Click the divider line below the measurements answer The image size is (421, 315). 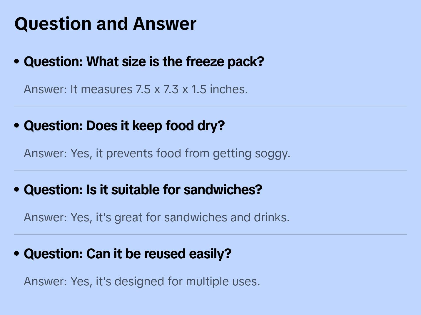[210, 106]
